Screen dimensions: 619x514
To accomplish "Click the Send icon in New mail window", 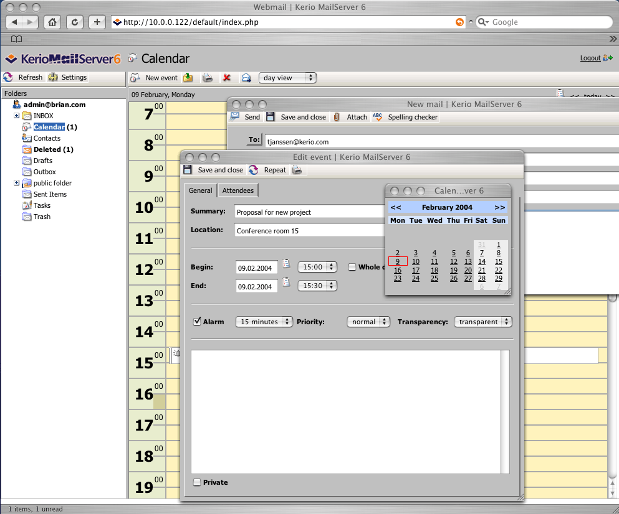I will (235, 116).
